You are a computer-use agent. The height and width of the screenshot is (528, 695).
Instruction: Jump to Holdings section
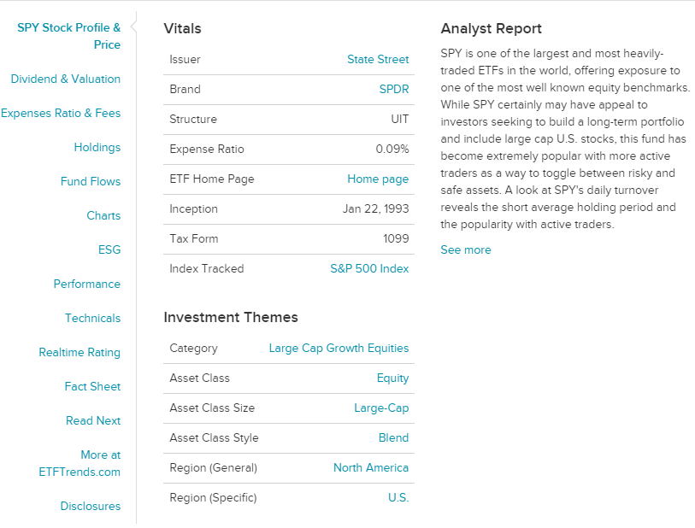pos(97,148)
